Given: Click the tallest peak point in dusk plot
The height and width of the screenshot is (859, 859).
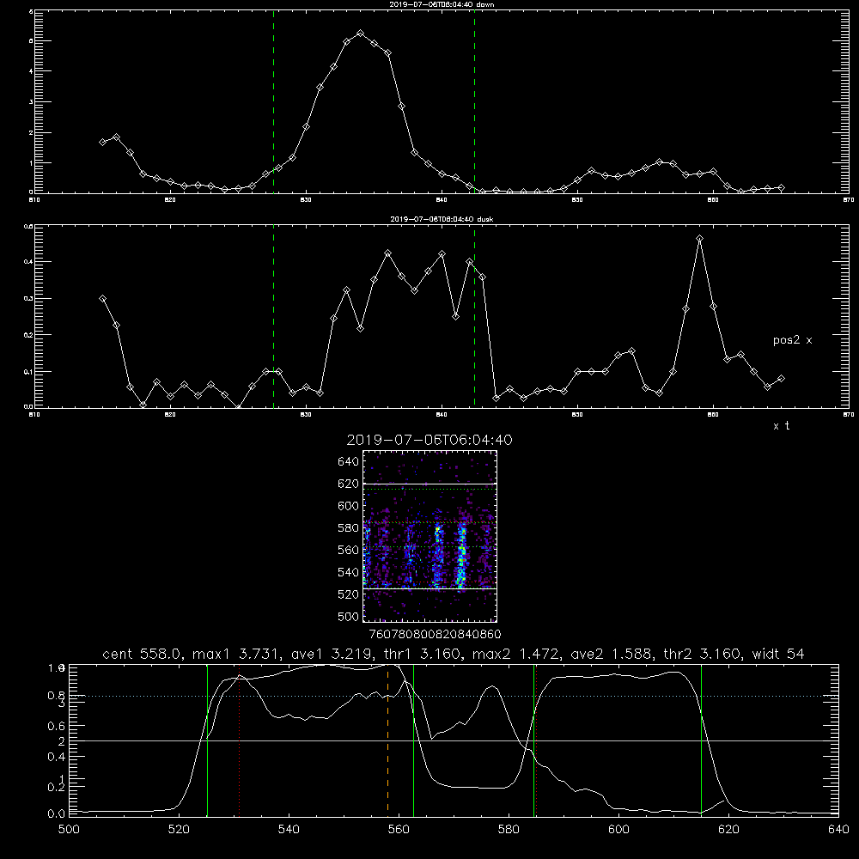Looking at the screenshot, I should [699, 238].
